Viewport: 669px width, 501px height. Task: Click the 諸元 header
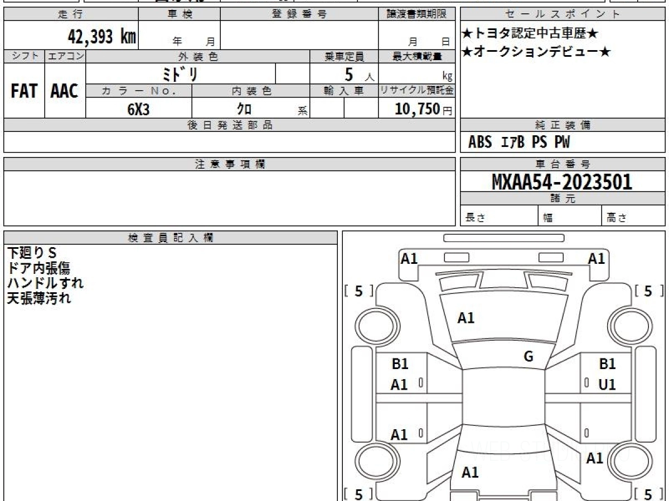[563, 199]
